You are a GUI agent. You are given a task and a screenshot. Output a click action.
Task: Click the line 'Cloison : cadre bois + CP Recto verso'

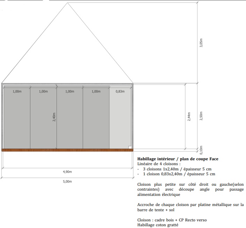[172, 220]
